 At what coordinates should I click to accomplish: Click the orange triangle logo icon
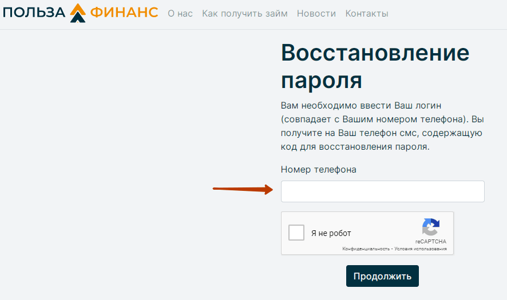[x=78, y=13]
